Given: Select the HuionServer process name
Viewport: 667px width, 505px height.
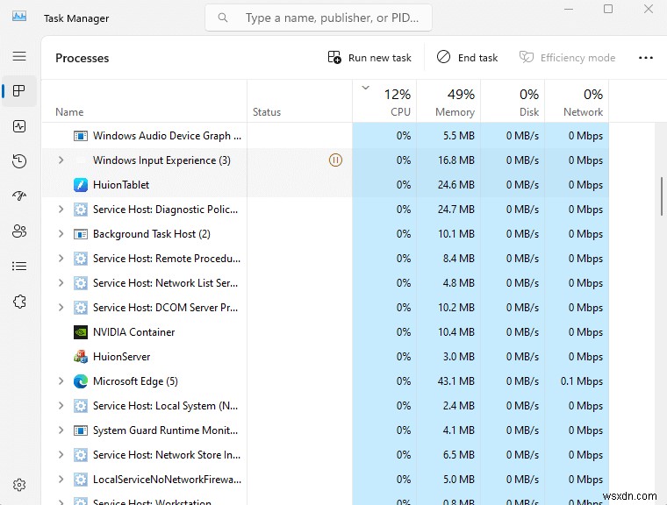Looking at the screenshot, I should [x=121, y=357].
